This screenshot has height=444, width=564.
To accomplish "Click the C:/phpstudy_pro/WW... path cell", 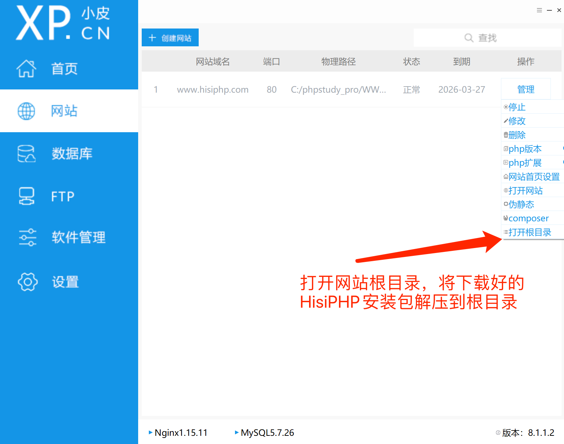I will 339,89.
